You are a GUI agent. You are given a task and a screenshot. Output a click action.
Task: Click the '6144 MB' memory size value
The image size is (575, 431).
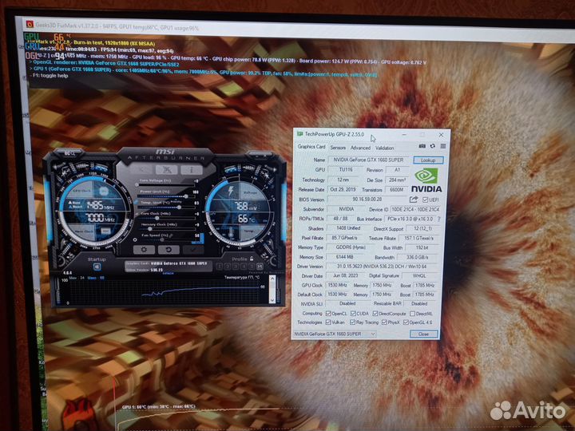point(345,257)
